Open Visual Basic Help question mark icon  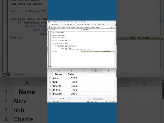(x=95, y=25)
